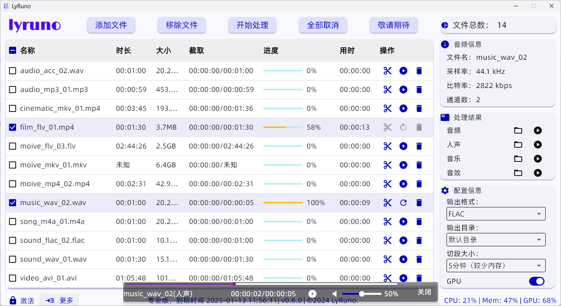Play the 音乐 processing result

[x=538, y=159]
